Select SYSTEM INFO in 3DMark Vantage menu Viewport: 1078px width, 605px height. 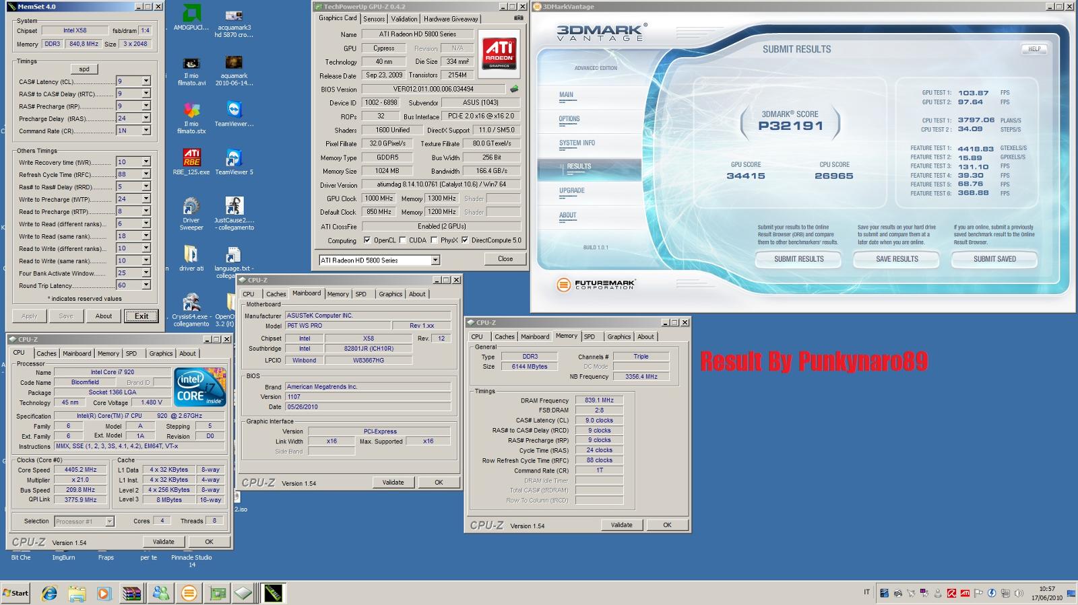(577, 143)
